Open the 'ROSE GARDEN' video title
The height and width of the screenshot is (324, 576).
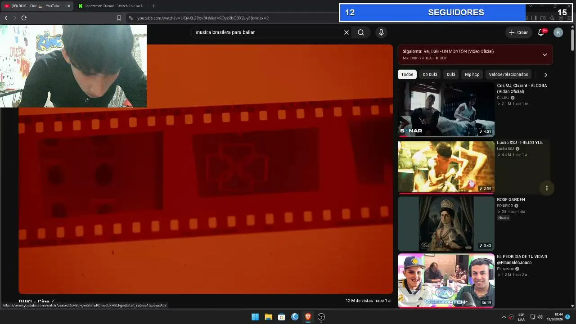click(x=511, y=200)
